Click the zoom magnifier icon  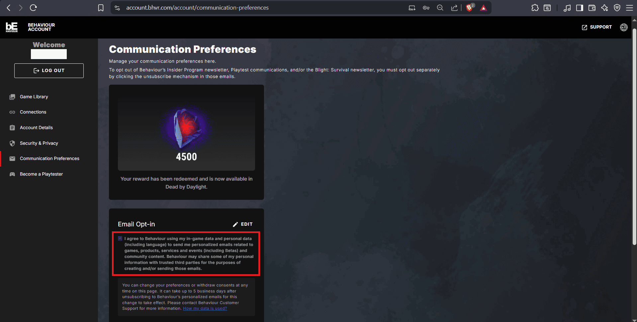[440, 8]
